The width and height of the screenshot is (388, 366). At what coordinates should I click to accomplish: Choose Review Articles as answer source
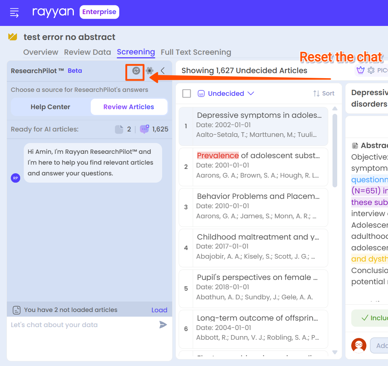pyautogui.click(x=129, y=107)
